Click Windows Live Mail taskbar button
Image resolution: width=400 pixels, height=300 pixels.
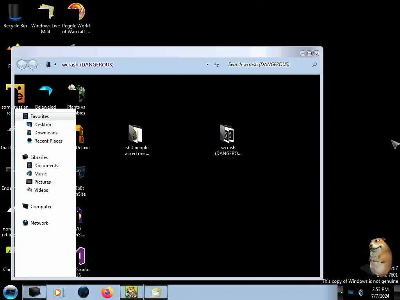[156, 292]
